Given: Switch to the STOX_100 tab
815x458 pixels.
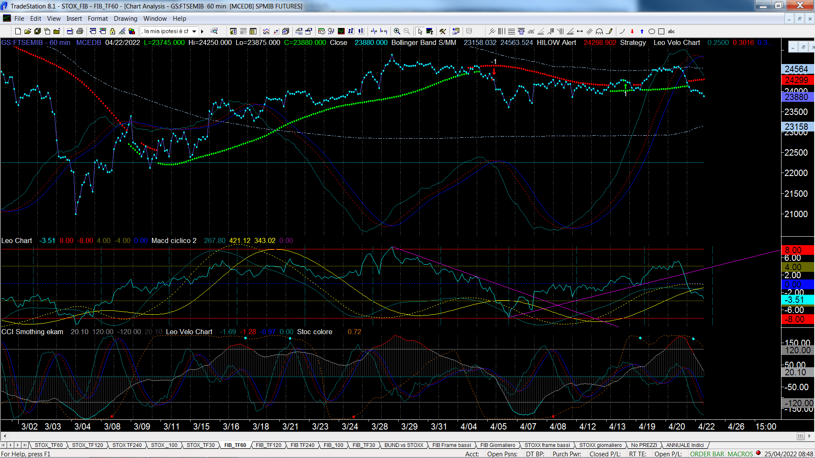Looking at the screenshot, I should [164, 445].
